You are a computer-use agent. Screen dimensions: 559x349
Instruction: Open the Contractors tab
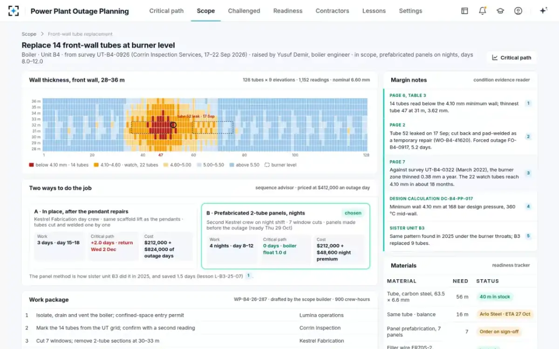[x=332, y=11]
